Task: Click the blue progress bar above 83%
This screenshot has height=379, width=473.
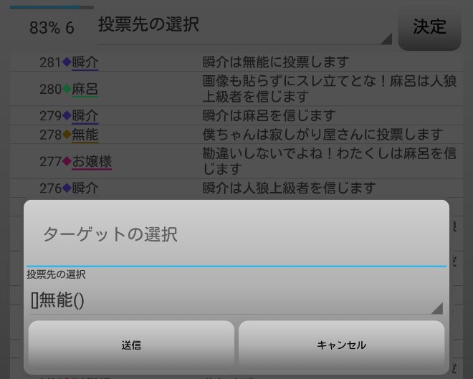Action: (50, 7)
